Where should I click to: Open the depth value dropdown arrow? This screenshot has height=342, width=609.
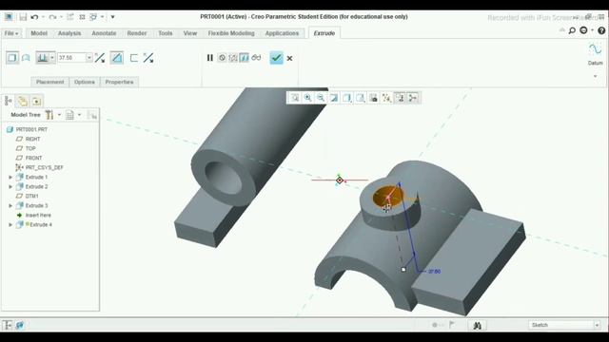(x=88, y=58)
